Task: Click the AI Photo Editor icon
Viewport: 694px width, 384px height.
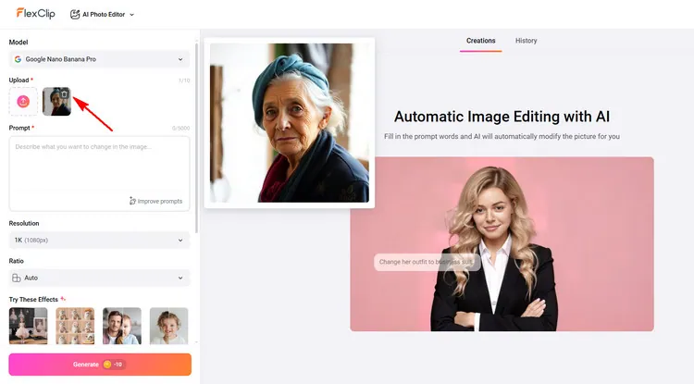Action: coord(75,15)
